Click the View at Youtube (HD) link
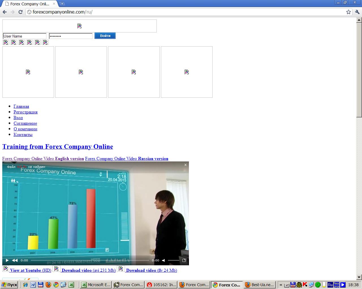 [30, 270]
